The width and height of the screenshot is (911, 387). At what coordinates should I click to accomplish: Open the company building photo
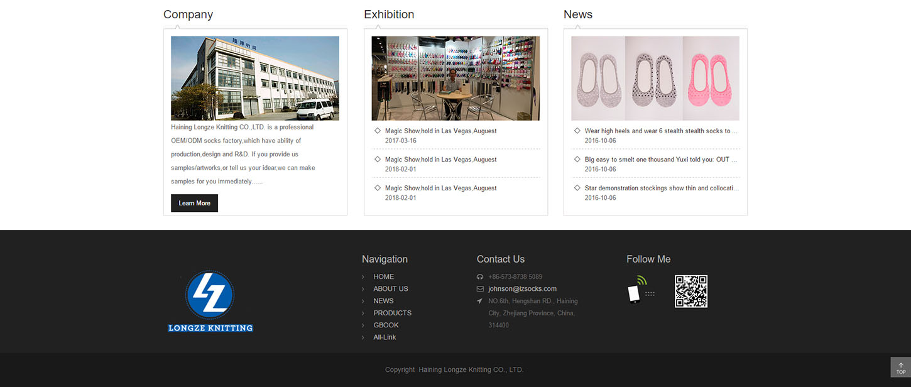coord(255,78)
